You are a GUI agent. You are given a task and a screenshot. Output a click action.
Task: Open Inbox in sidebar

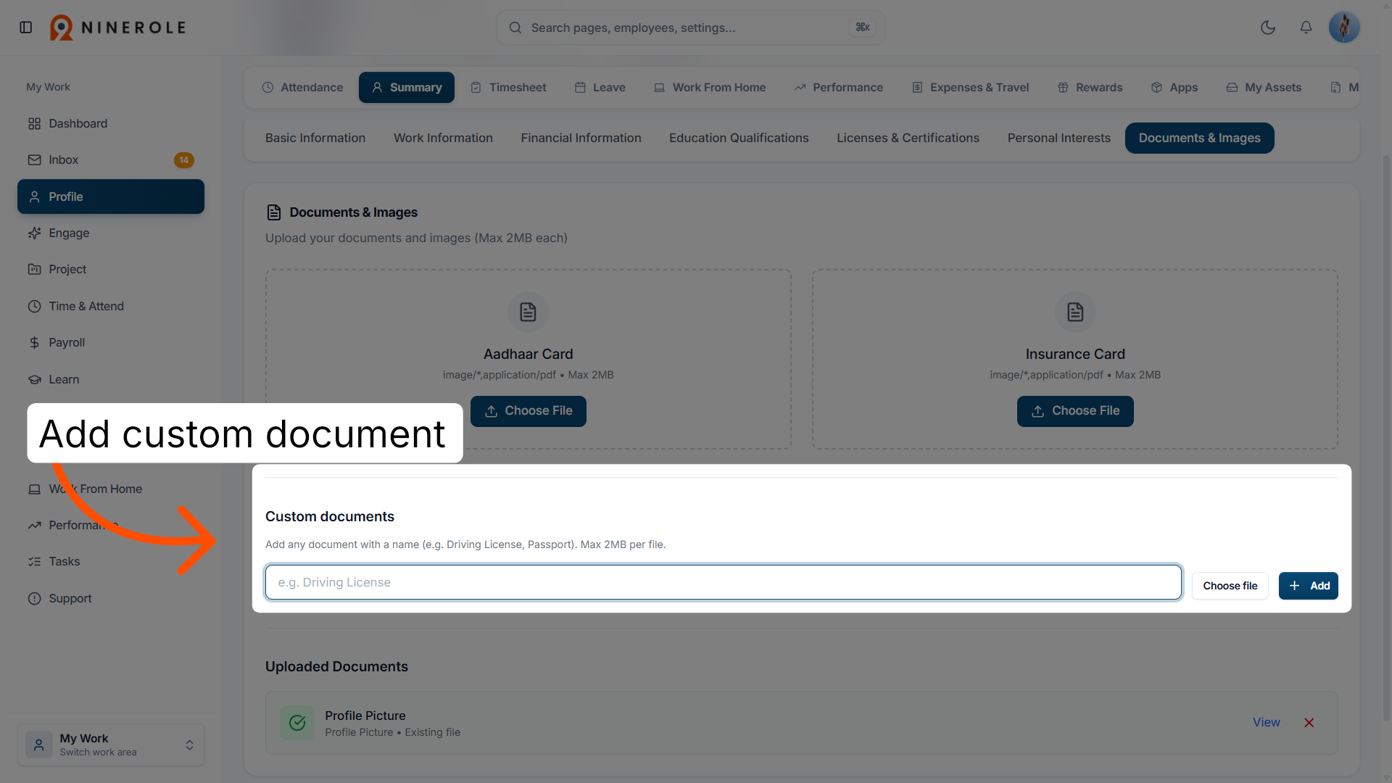tap(111, 159)
